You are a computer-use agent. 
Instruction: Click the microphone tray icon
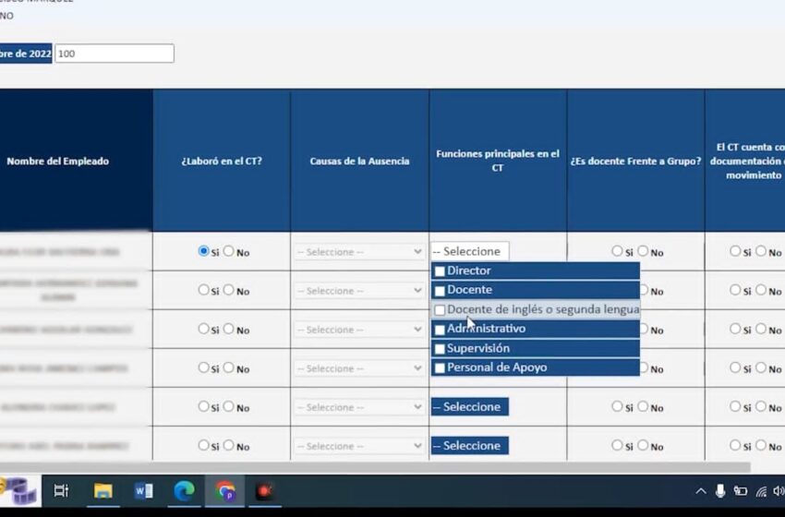point(720,491)
